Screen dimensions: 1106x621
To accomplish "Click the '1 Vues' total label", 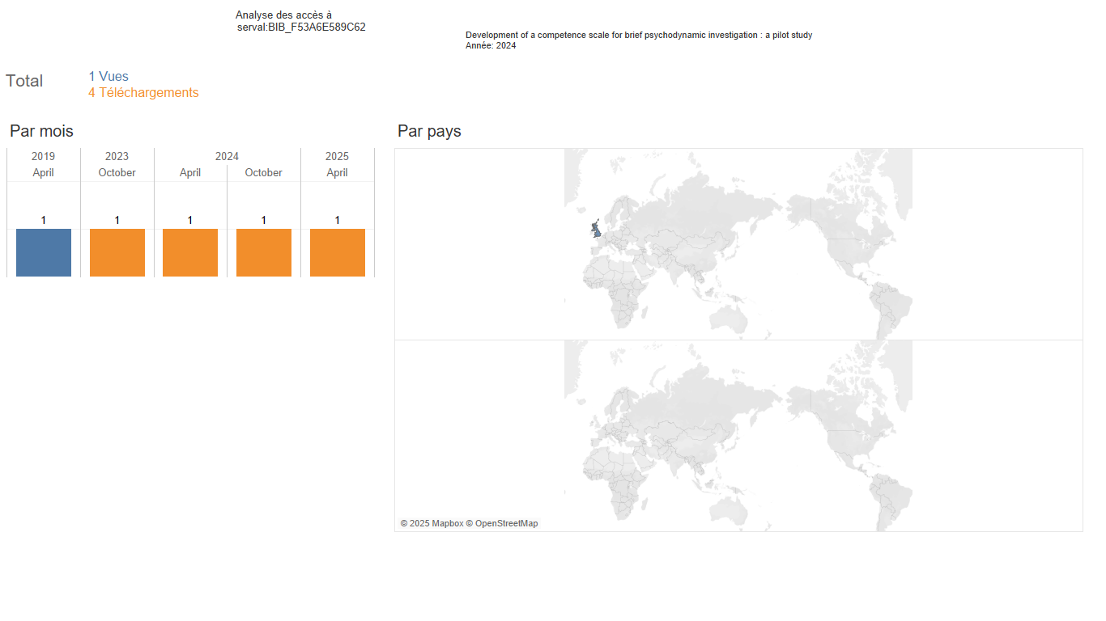I will (x=108, y=77).
